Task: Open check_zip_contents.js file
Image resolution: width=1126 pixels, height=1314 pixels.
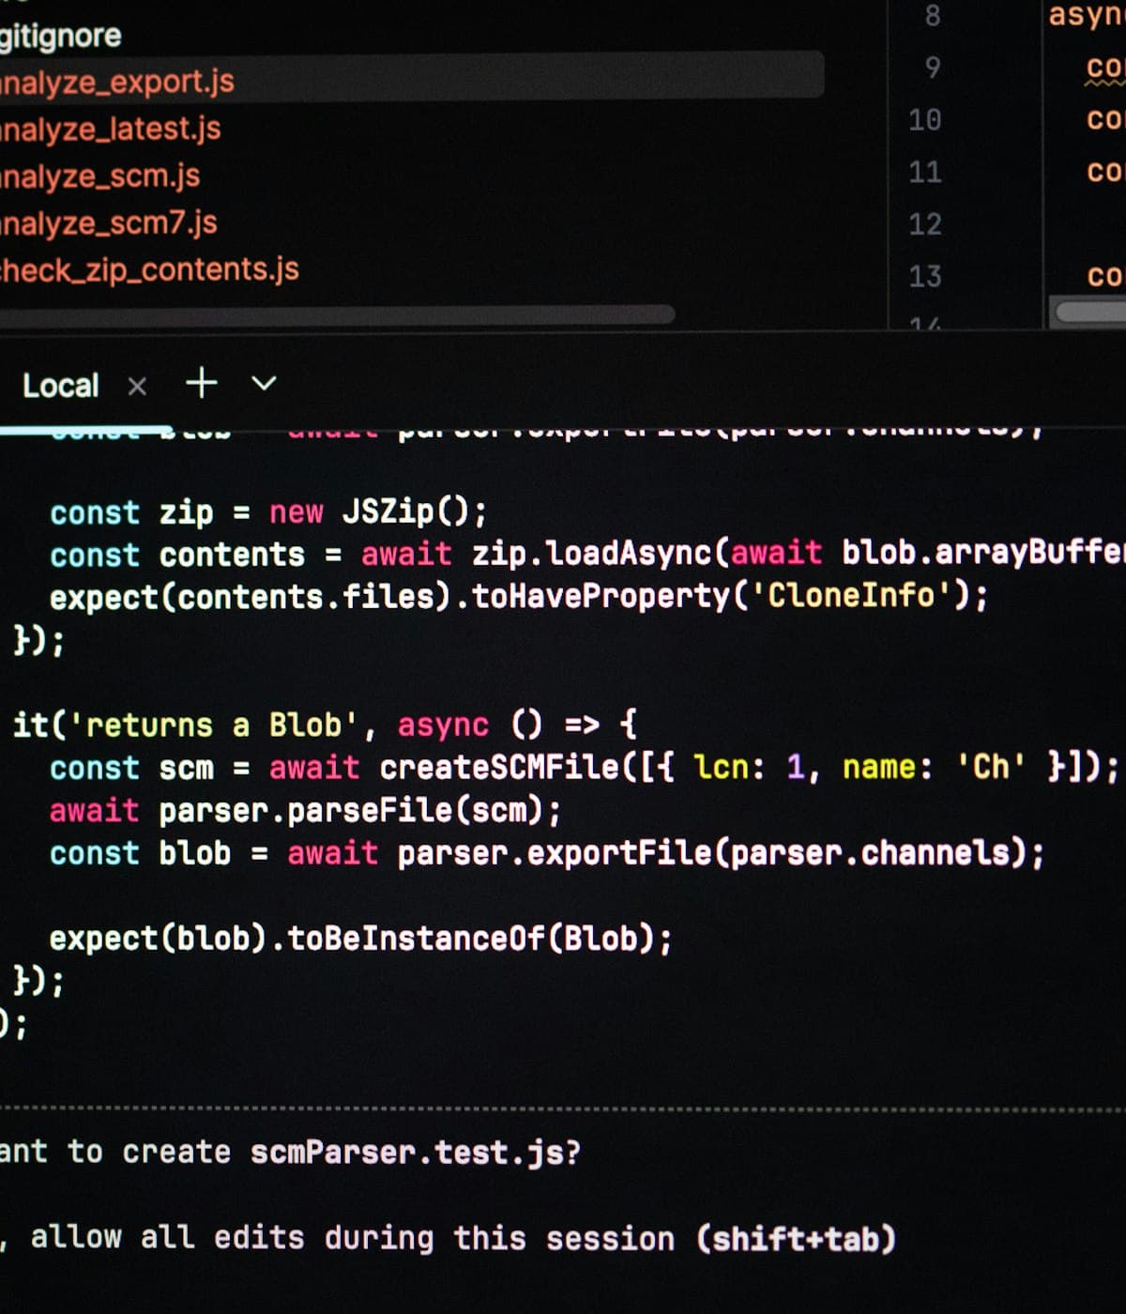Action: (x=149, y=270)
